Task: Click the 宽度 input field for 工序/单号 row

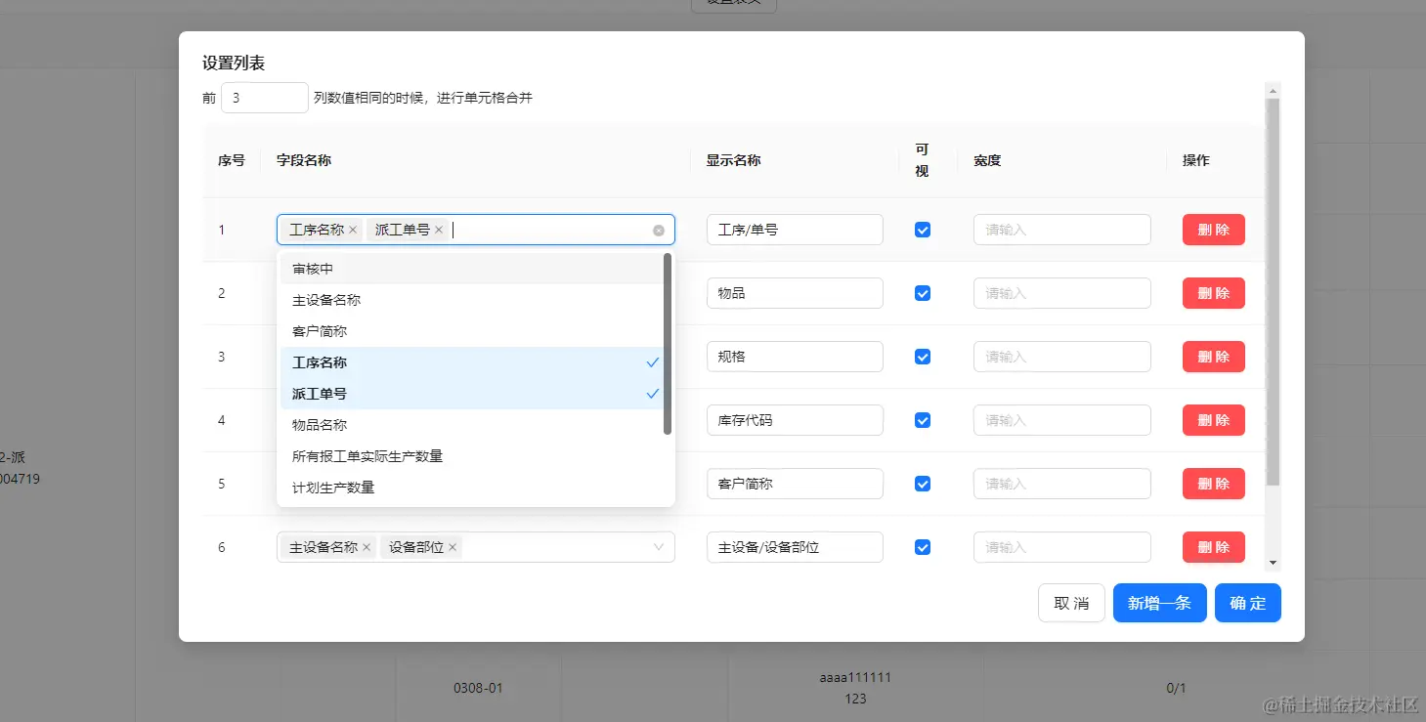Action: pos(1061,229)
